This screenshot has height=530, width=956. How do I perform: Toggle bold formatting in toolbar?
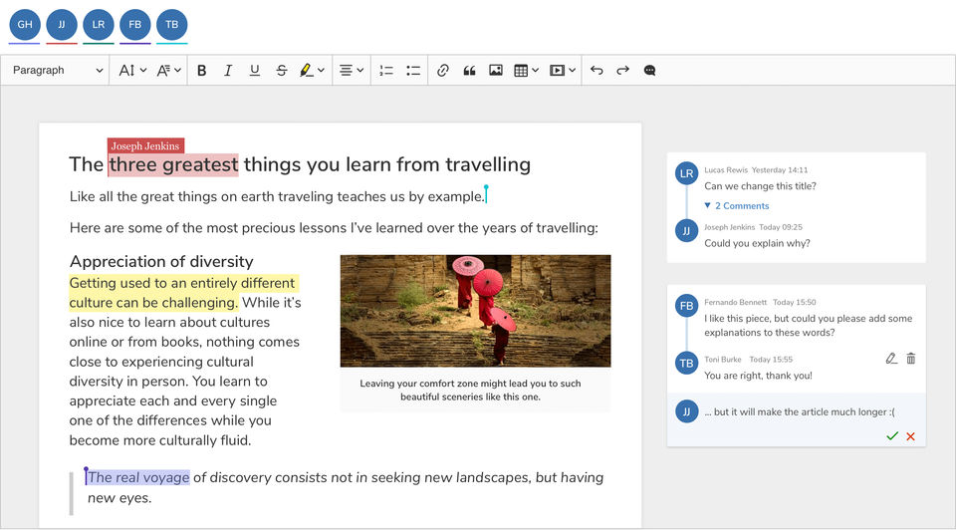[202, 71]
